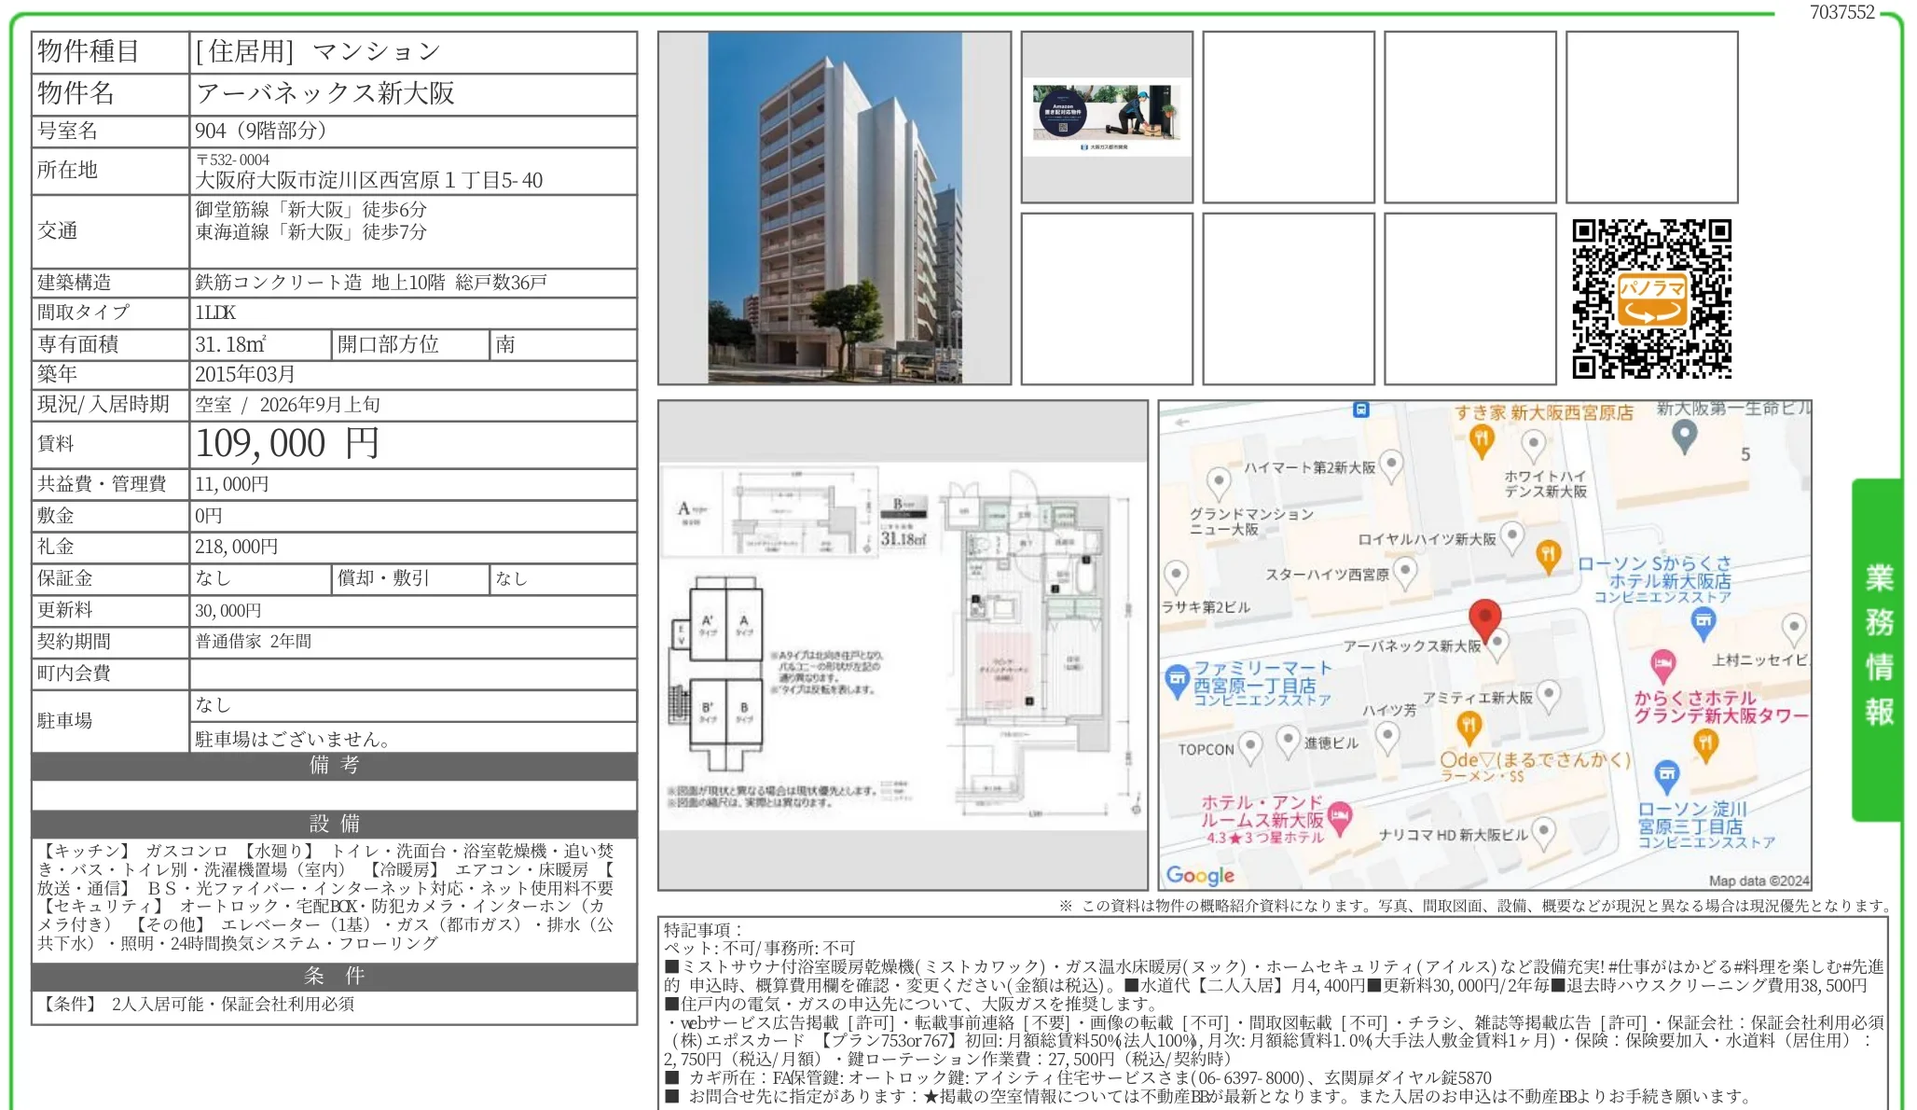The image size is (1917, 1110).
Task: Select the contract period 普通借家 2年間
Action: 254,642
